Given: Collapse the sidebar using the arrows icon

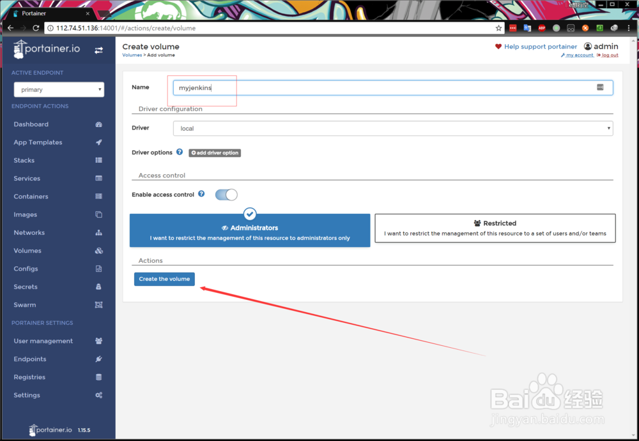Looking at the screenshot, I should click(x=100, y=50).
